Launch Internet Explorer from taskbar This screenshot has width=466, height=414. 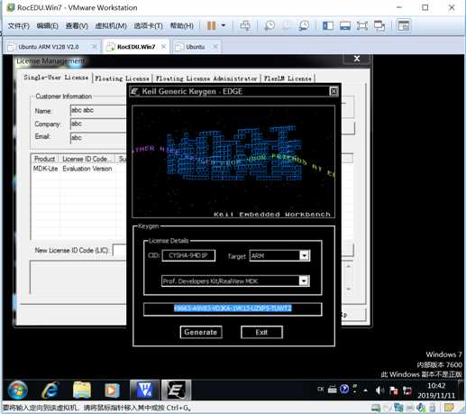point(50,391)
